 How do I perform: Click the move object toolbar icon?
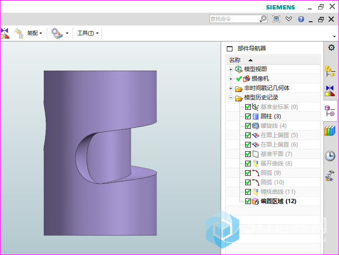coord(57,33)
